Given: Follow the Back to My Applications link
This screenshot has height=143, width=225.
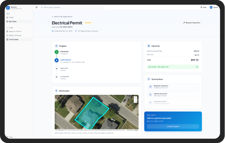Looking at the screenshot, I should point(62,17).
